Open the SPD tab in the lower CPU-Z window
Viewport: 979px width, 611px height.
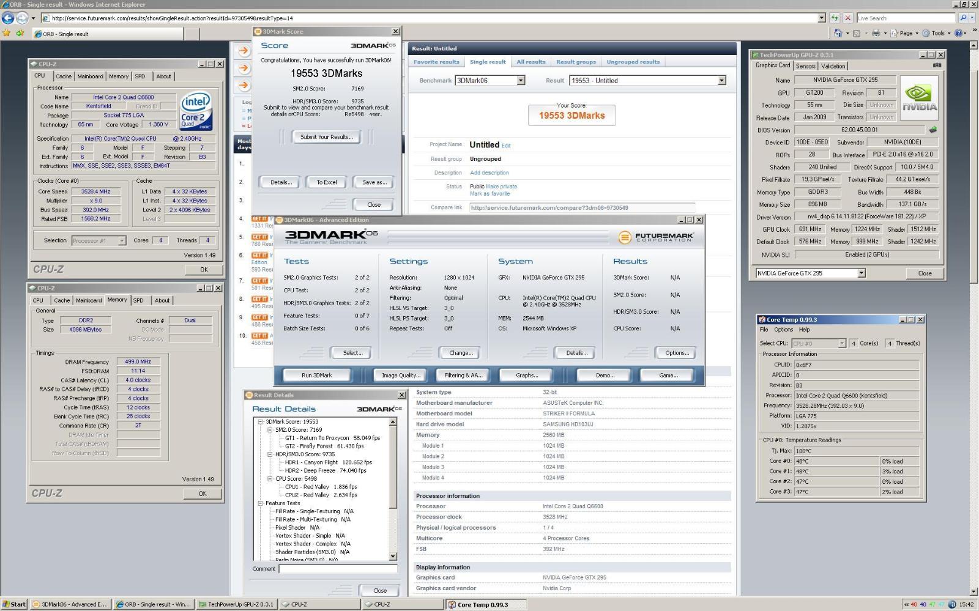tap(138, 300)
